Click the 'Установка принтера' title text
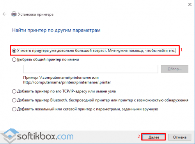195x144 pixels. [36, 14]
